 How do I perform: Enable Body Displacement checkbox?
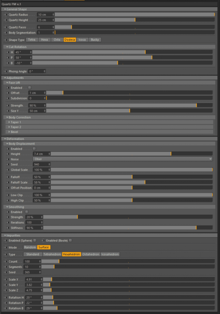click(x=34, y=149)
